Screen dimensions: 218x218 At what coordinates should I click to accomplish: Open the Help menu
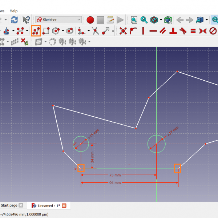point(13,11)
